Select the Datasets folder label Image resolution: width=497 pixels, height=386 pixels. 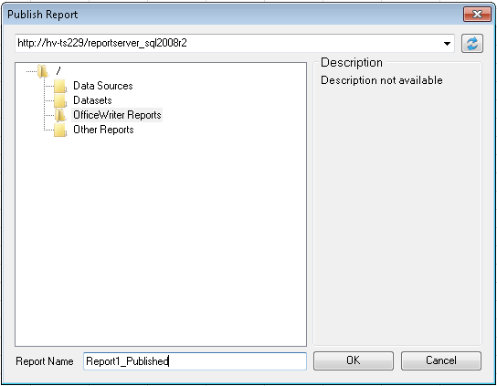pyautogui.click(x=92, y=100)
